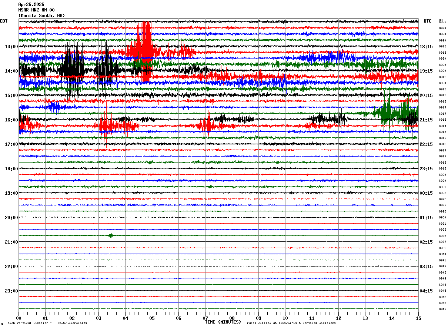Click the 02:15 UTC time label
The image size is (448, 328).
click(426, 242)
